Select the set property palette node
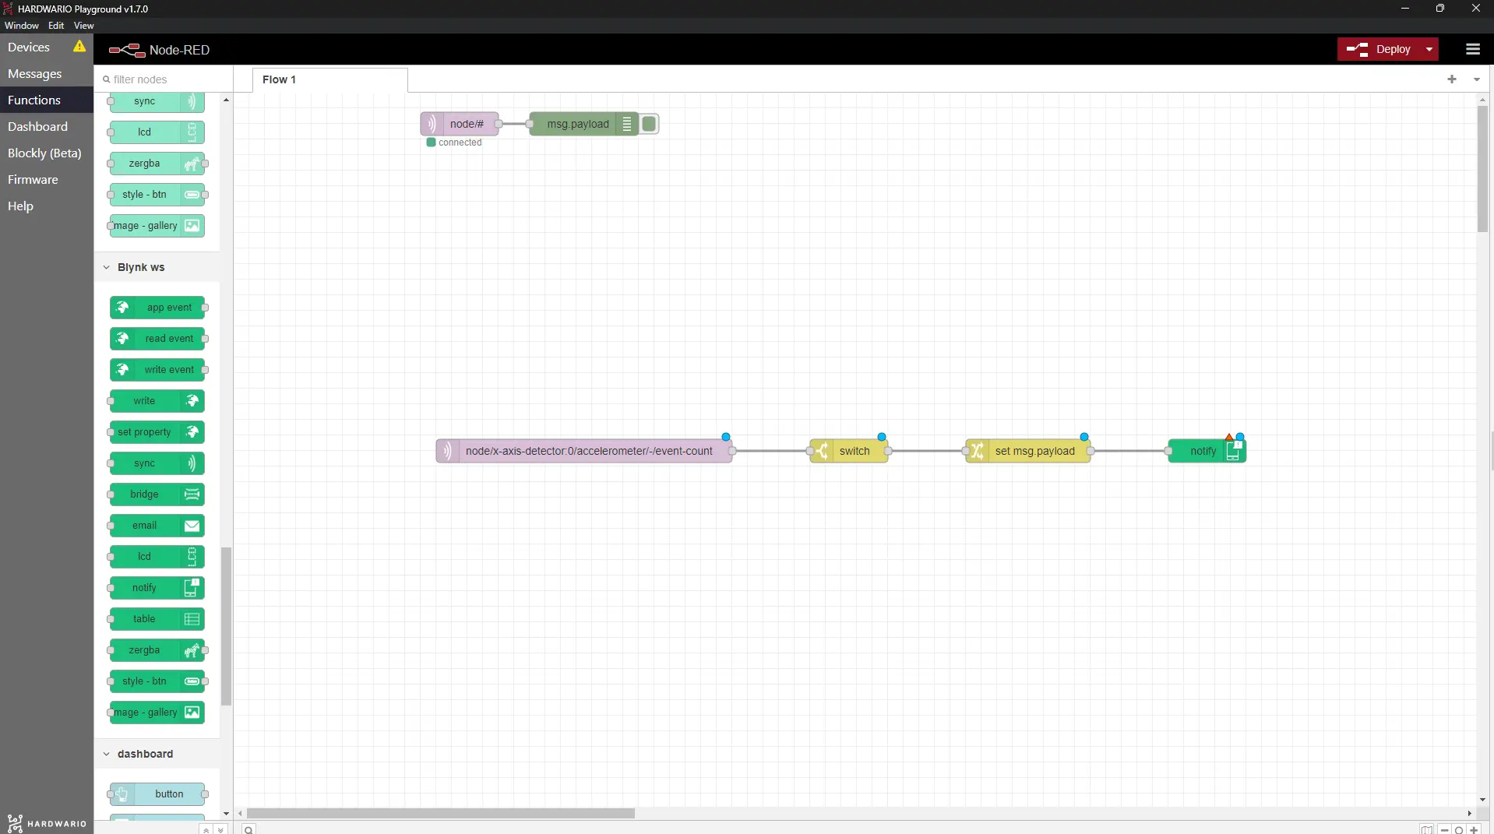The width and height of the screenshot is (1494, 834). click(157, 432)
